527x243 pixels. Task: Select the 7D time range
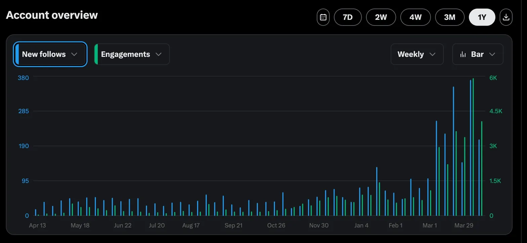348,17
